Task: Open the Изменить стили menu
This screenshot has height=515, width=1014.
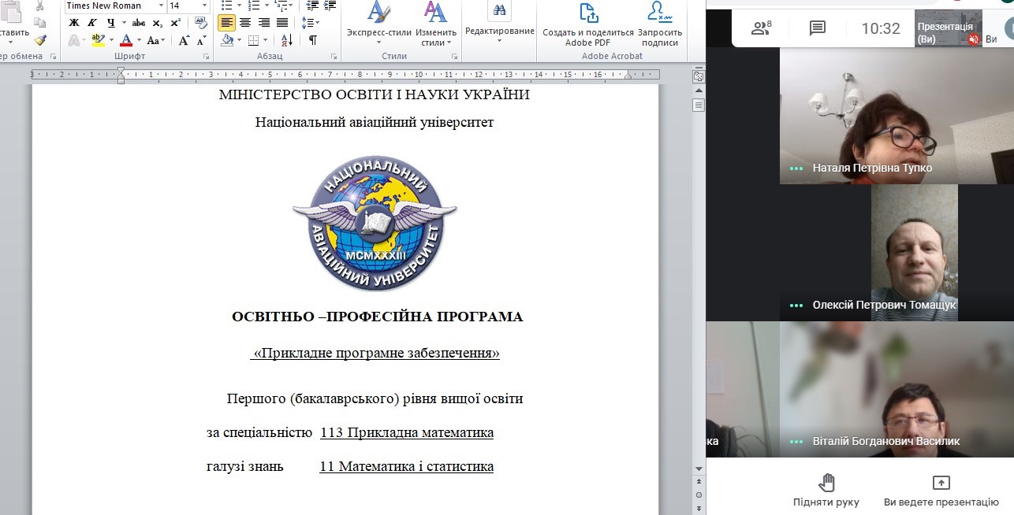Action: click(x=436, y=24)
